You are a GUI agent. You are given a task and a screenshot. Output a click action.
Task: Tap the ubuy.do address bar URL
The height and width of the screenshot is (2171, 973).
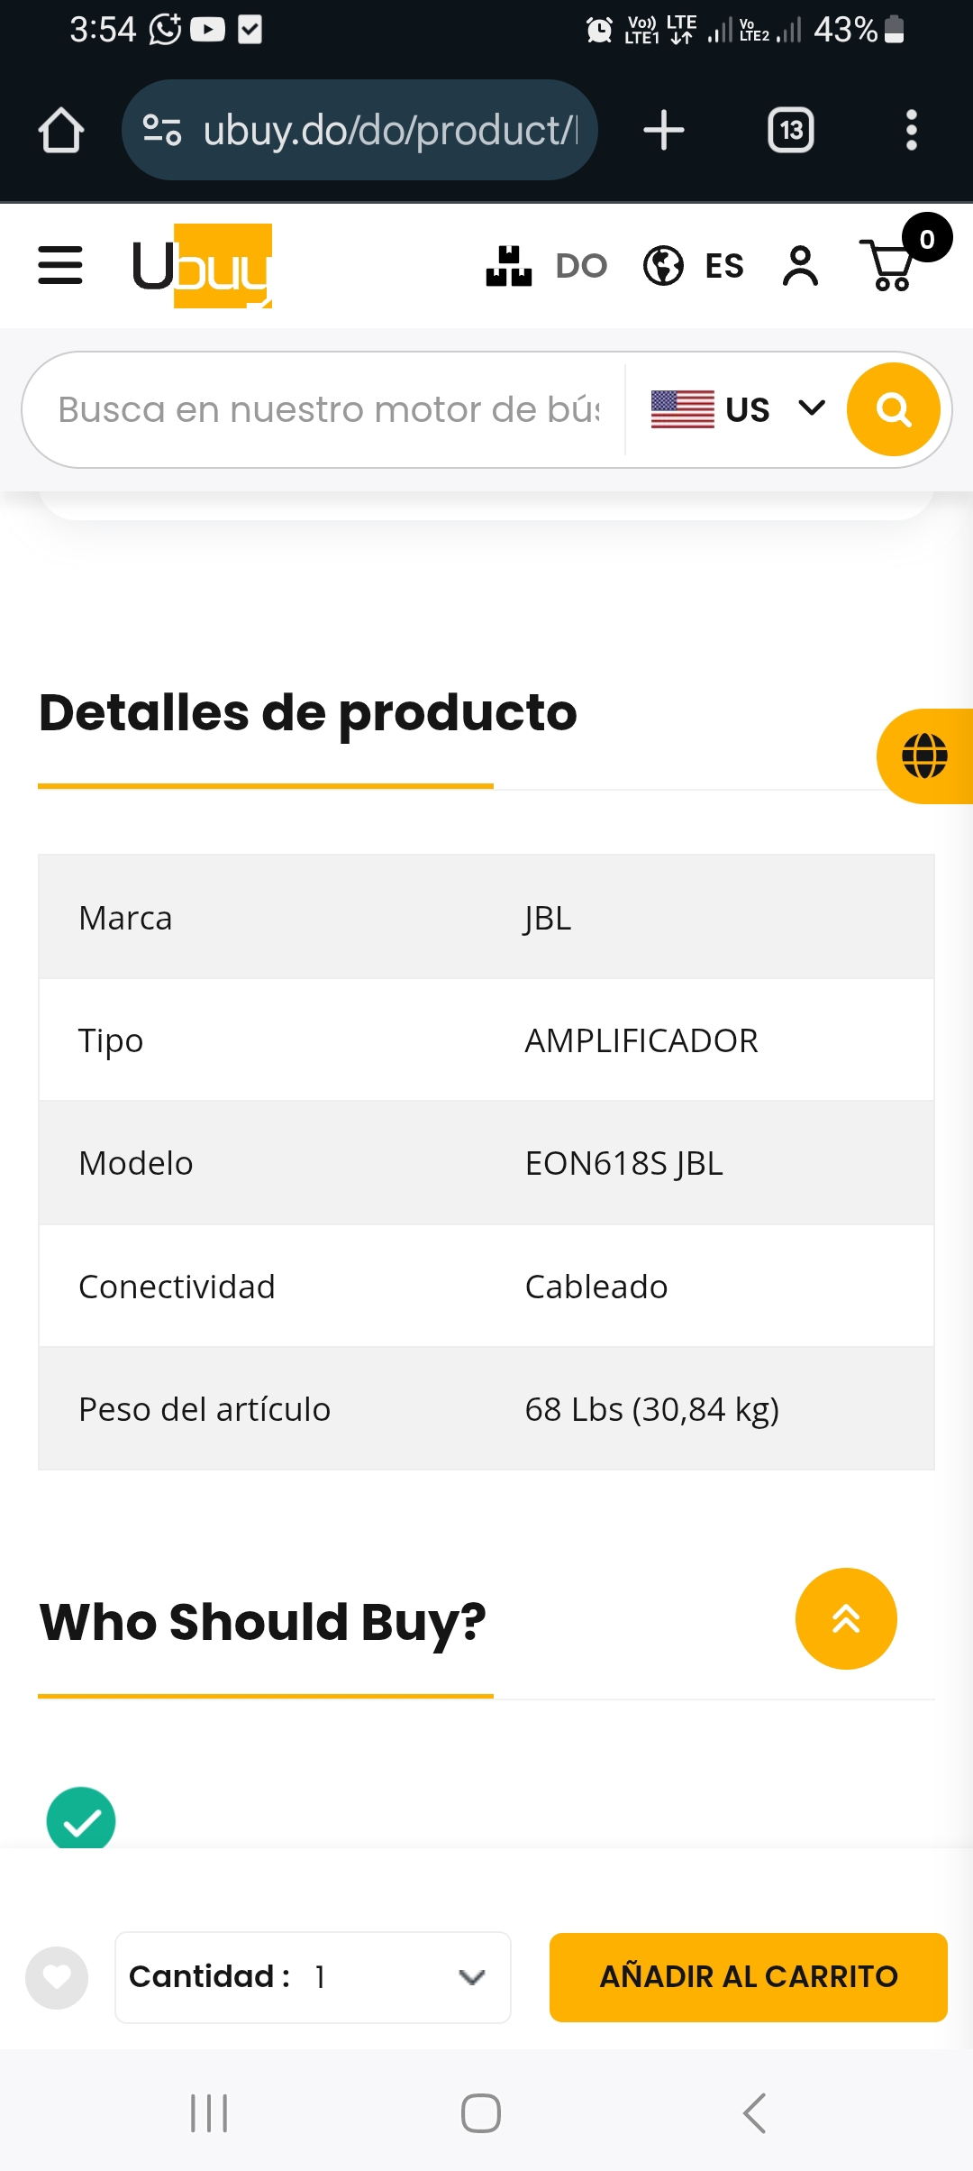coord(390,130)
